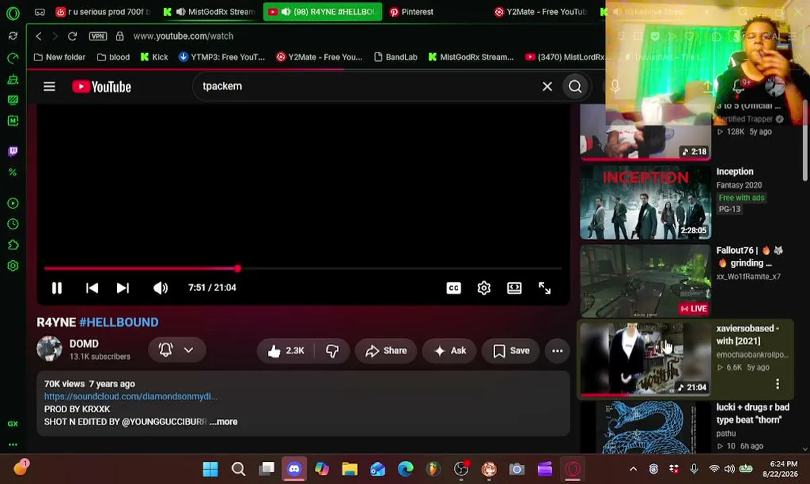The image size is (810, 484).
Task: Toggle closed captions on the player
Action: click(x=453, y=288)
